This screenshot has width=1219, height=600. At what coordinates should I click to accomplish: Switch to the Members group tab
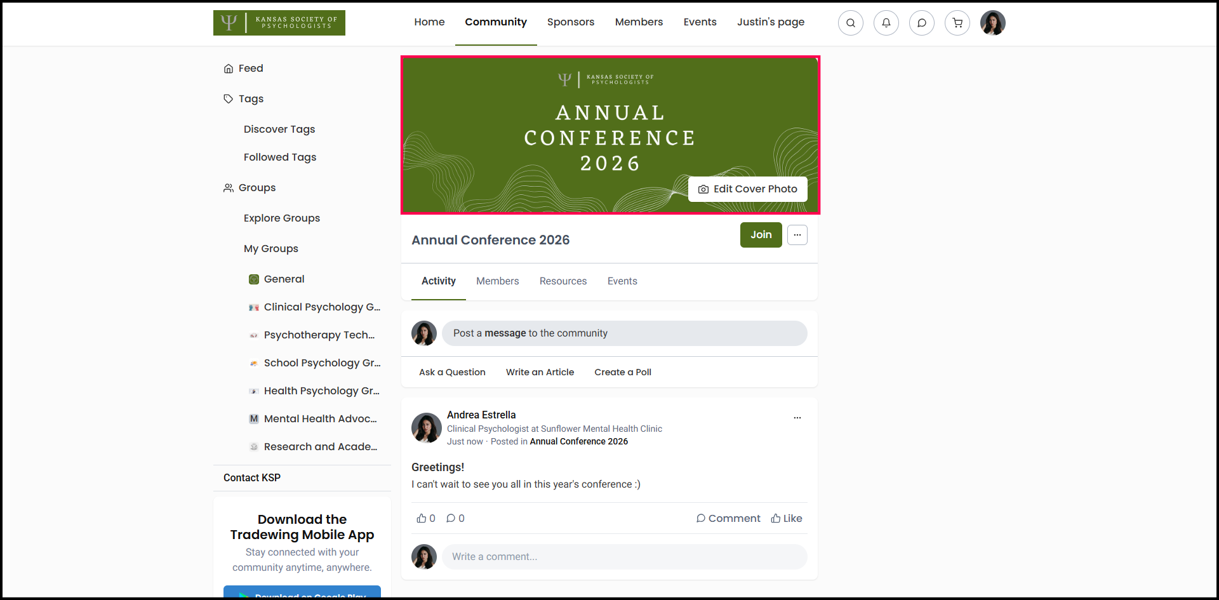click(497, 281)
